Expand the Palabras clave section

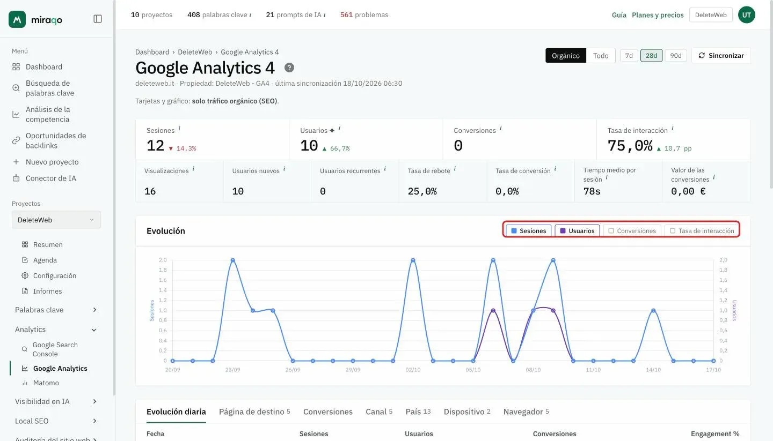point(56,310)
